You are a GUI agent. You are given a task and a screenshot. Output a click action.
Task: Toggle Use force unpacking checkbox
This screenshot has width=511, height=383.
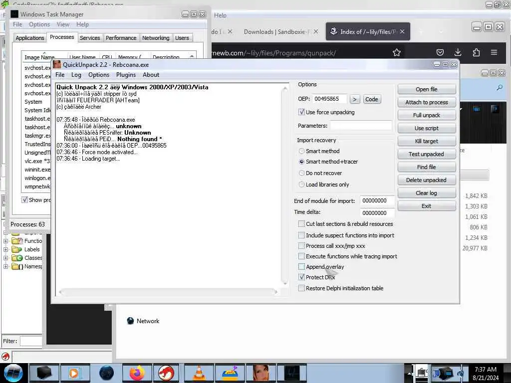301,112
